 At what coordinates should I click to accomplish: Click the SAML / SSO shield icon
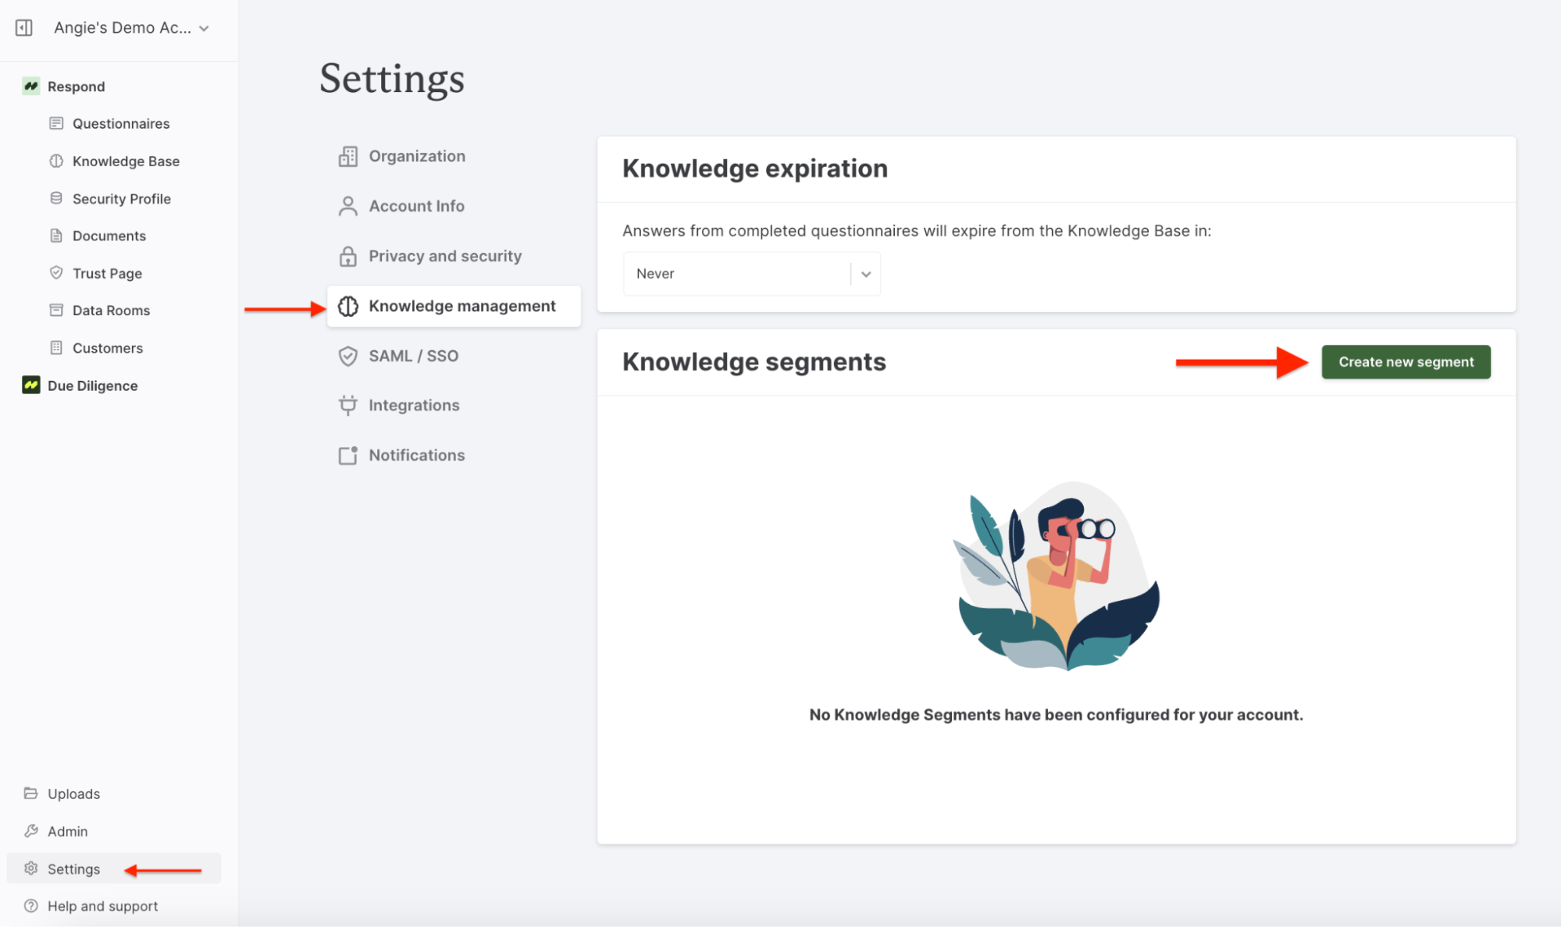point(348,356)
